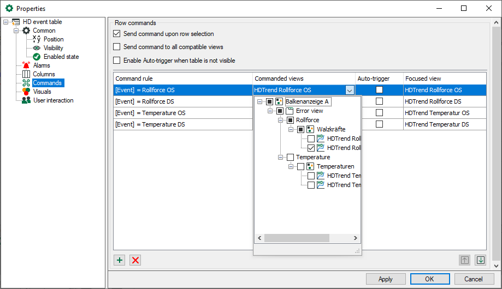Click the move row down arrow icon
This screenshot has width=502, height=289.
pyautogui.click(x=480, y=260)
